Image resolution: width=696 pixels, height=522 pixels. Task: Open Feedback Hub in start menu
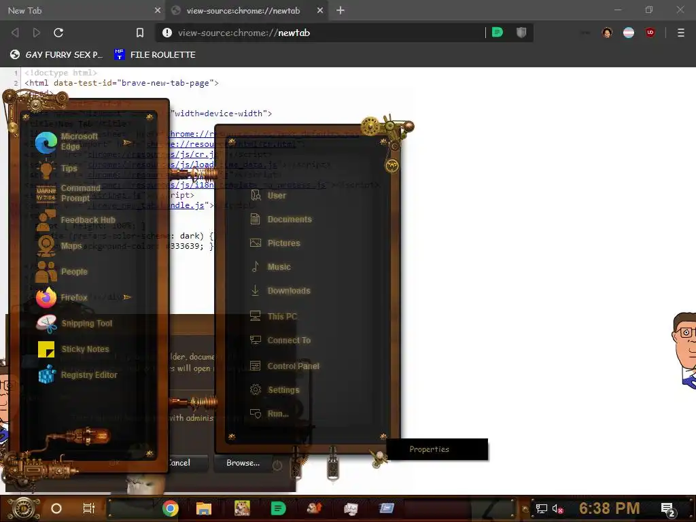click(75, 220)
